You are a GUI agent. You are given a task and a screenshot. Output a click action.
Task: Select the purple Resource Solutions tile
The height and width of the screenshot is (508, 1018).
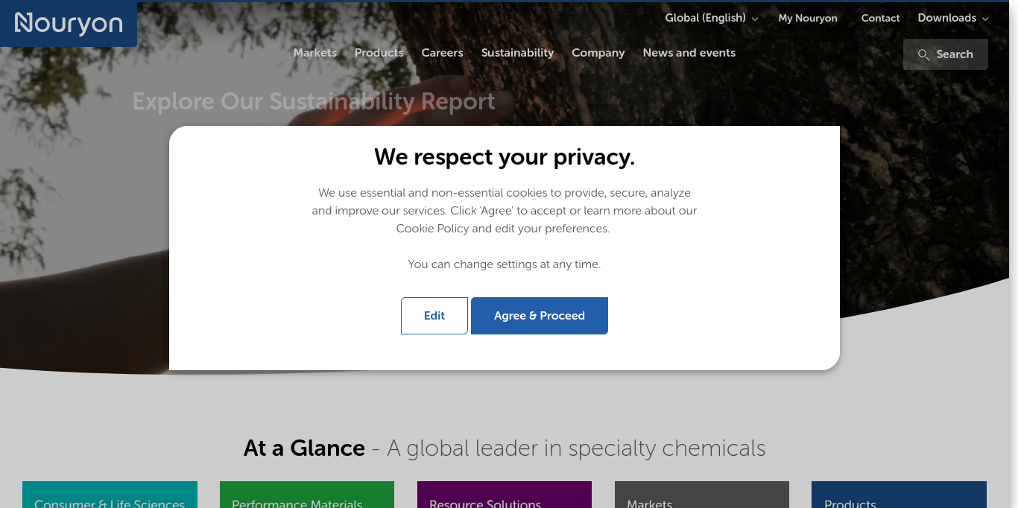click(505, 495)
